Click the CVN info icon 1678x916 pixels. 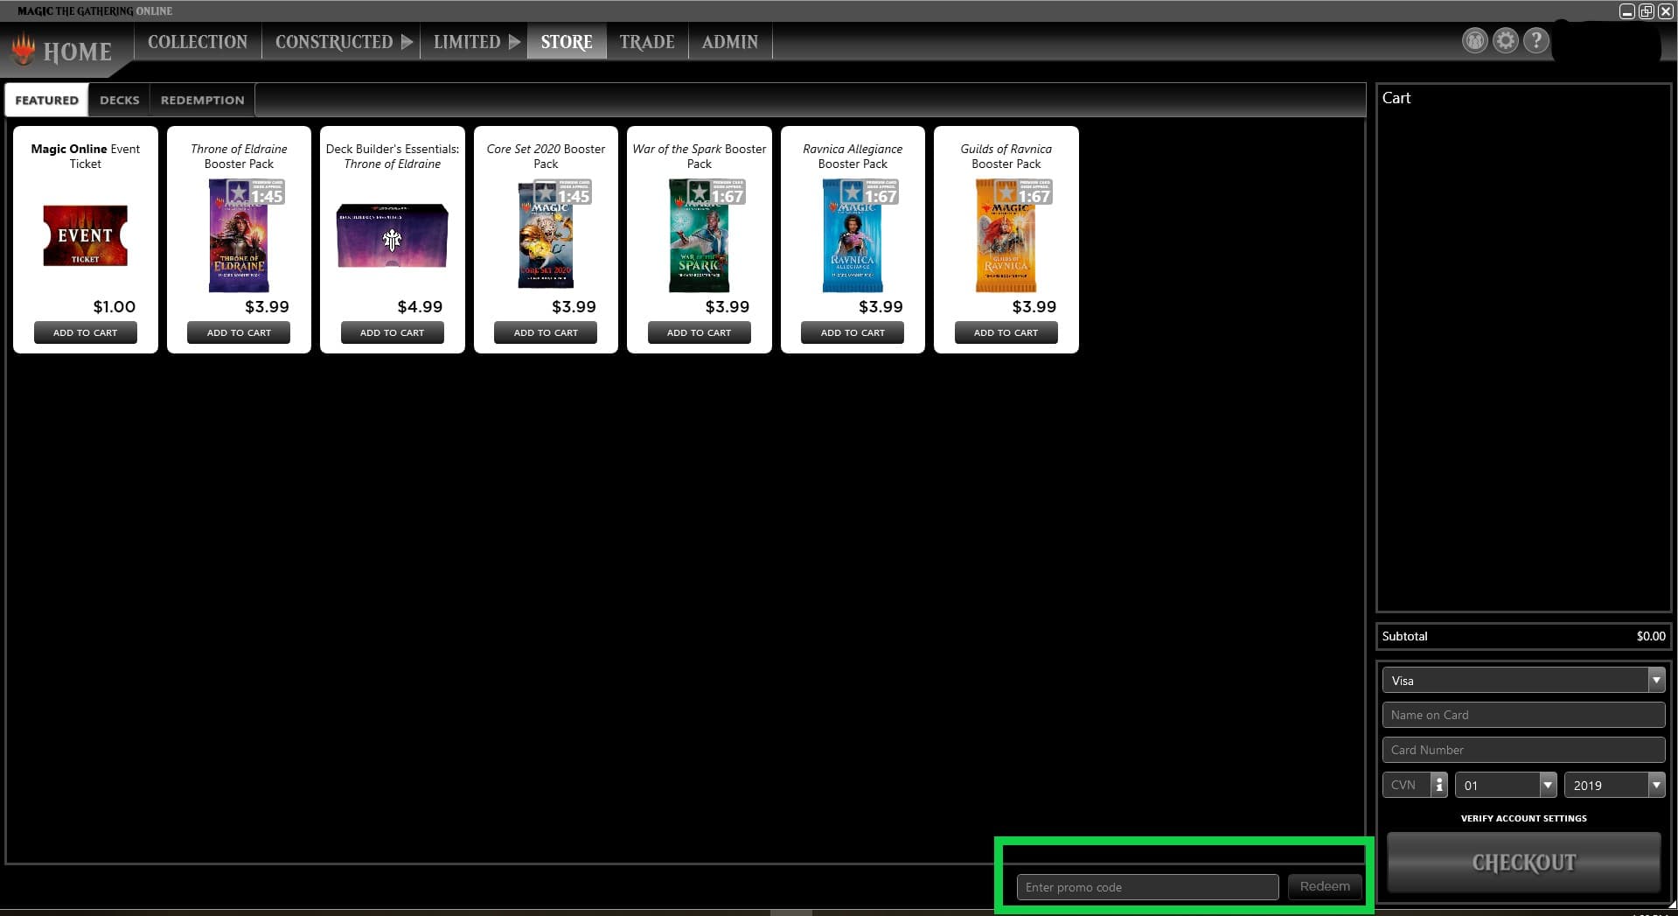[x=1439, y=785]
